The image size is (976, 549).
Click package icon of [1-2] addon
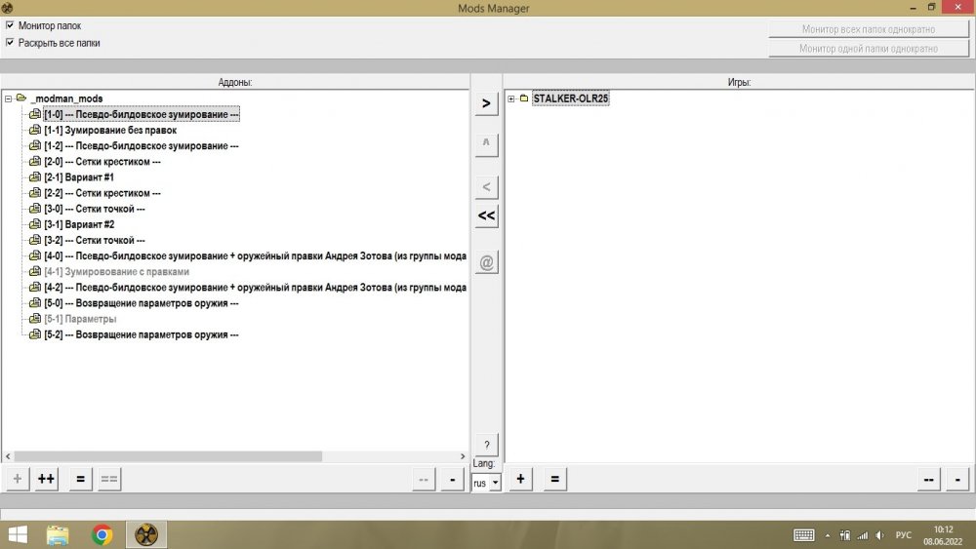35,145
